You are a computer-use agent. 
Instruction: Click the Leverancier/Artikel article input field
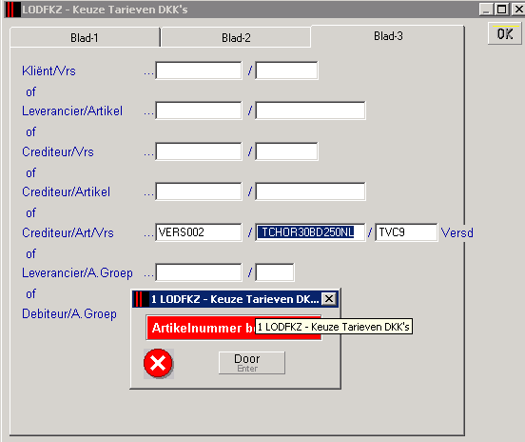click(x=310, y=110)
